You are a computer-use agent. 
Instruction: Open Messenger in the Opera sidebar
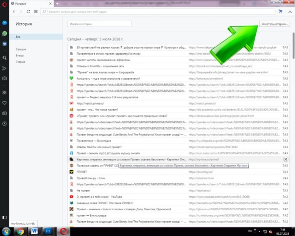pos(5,23)
